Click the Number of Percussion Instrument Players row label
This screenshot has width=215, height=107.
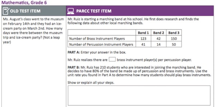[x=101, y=45]
